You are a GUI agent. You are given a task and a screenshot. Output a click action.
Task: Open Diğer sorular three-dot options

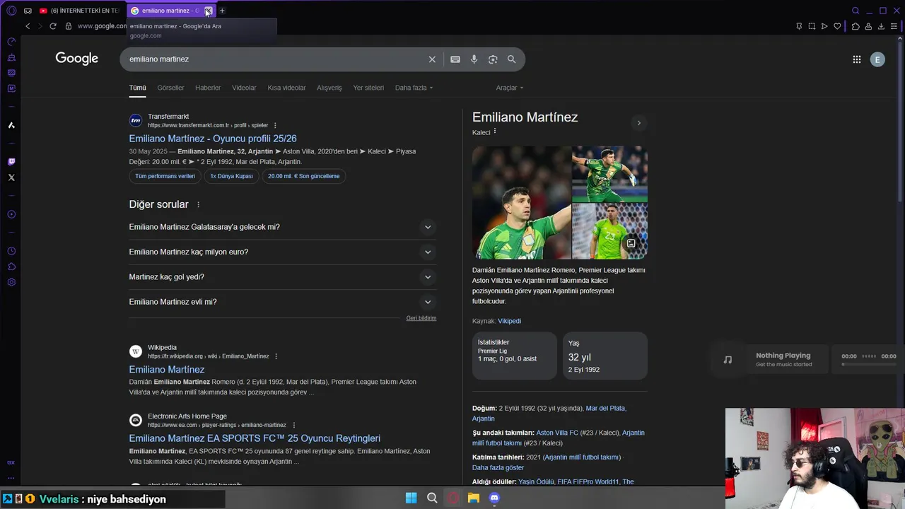[198, 204]
